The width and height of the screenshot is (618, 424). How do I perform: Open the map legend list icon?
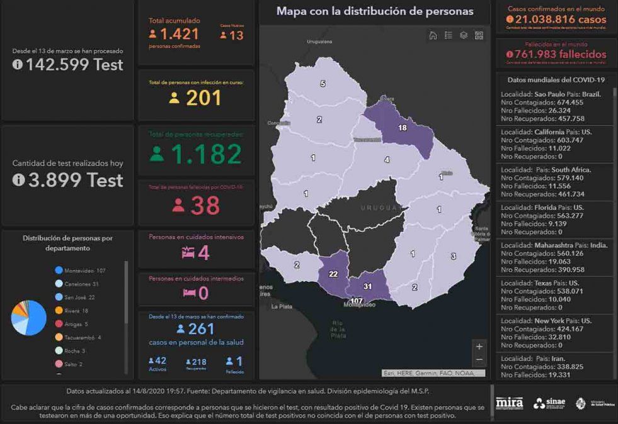449,35
